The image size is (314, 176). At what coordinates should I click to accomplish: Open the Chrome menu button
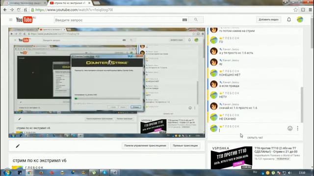(310, 10)
